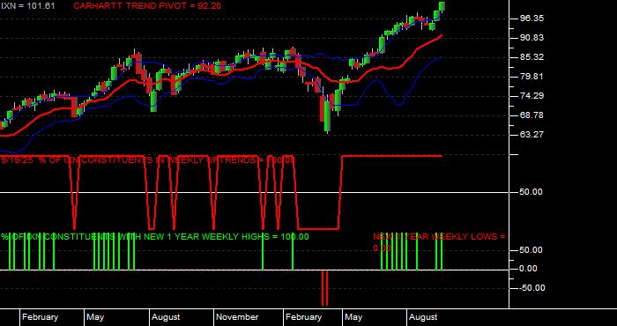Click the November label on time axis
Screen dimensions: 617x326
pyautogui.click(x=237, y=317)
